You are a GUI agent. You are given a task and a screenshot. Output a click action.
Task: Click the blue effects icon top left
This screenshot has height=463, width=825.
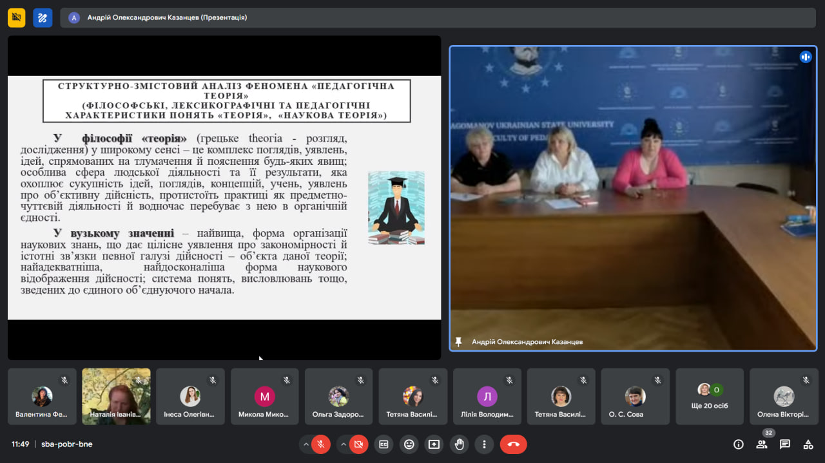[43, 17]
